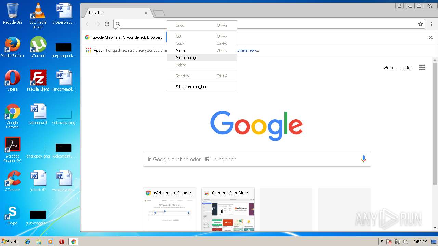Image resolution: width=438 pixels, height=246 pixels.
Task: Choose Edit search engines... menu entry
Action: (202, 87)
